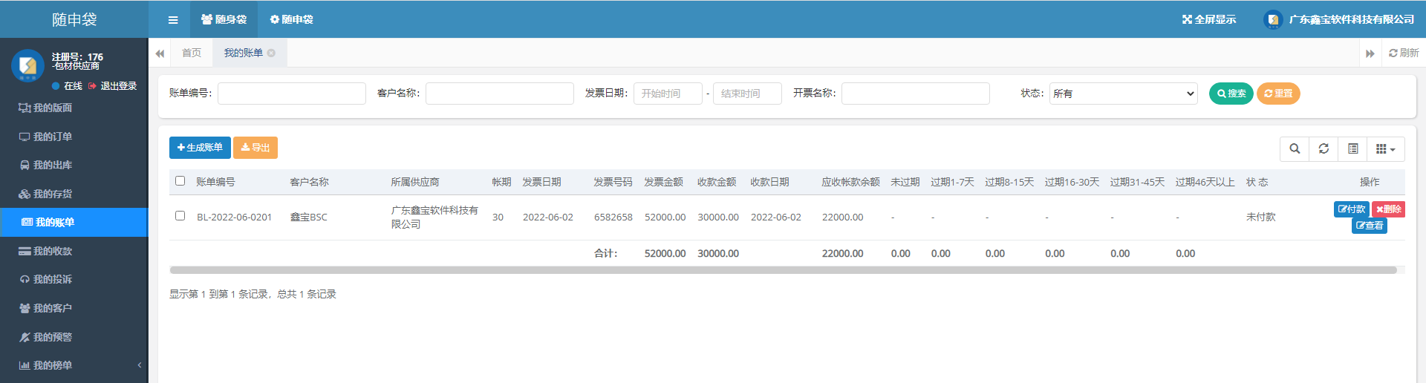Viewport: 1426px width, 383px height.
Task: Click the red 删除 button
Action: [1388, 209]
